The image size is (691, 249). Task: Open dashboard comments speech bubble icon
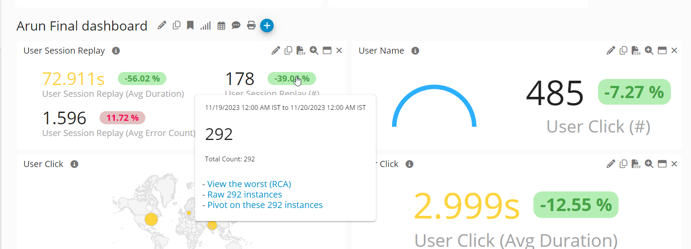236,25
